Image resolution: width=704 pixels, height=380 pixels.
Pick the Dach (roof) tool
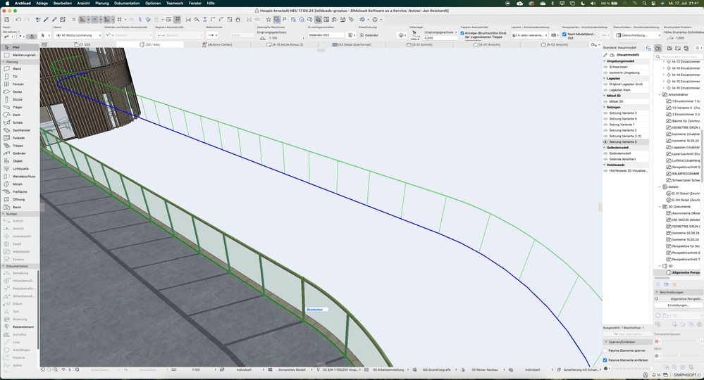[17, 115]
